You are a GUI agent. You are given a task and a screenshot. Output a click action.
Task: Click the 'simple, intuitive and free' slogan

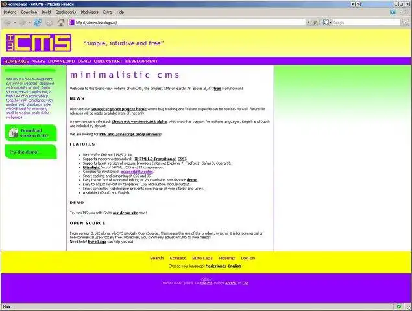click(x=123, y=43)
